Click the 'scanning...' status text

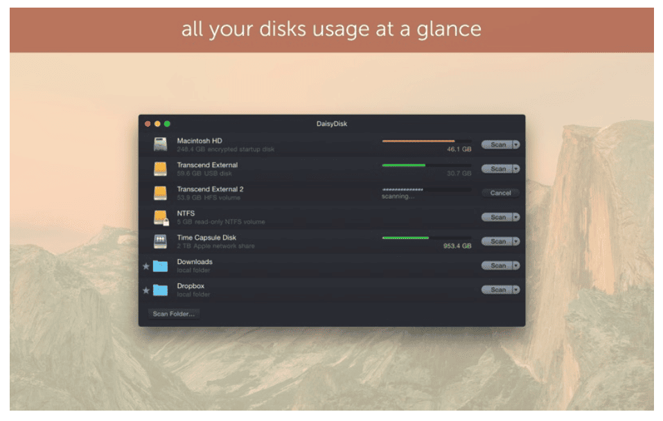[398, 196]
